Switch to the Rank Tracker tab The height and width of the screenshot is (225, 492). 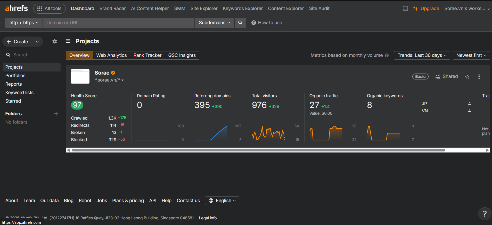click(x=147, y=55)
